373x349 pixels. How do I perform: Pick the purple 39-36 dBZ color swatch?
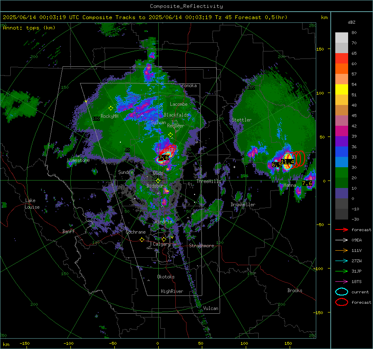pyautogui.click(x=342, y=142)
